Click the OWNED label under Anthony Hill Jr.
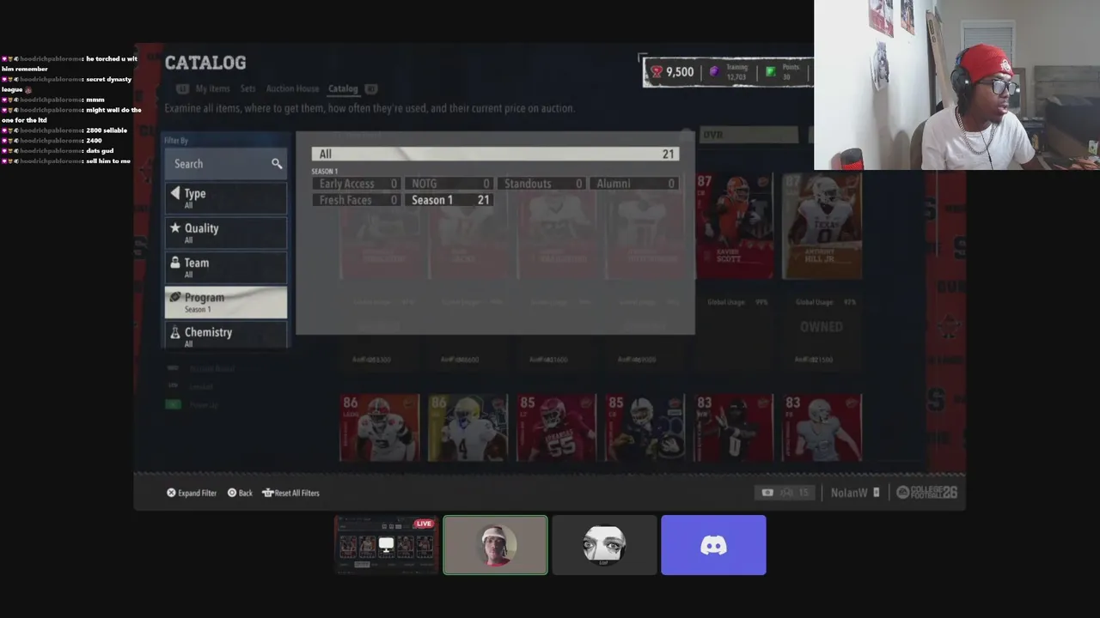Viewport: 1100px width, 618px height. [822, 327]
